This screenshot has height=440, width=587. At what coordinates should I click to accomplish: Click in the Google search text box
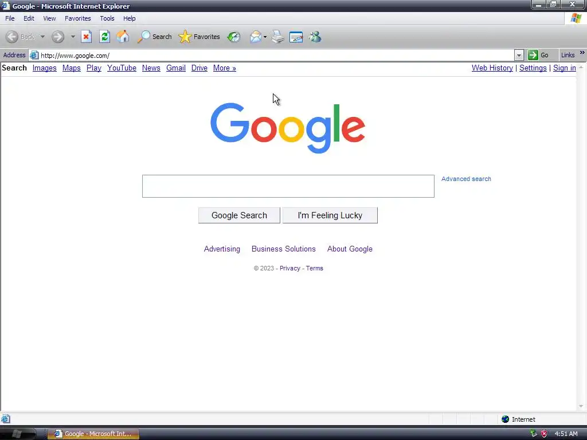coord(288,186)
